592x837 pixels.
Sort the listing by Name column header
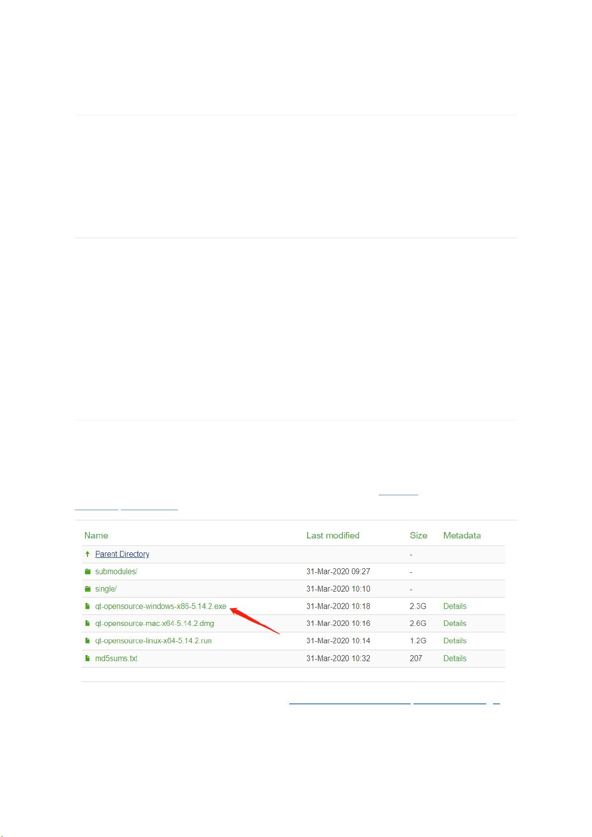96,535
